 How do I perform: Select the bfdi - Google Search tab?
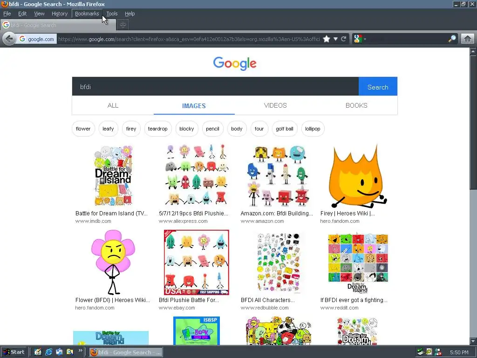[58, 25]
